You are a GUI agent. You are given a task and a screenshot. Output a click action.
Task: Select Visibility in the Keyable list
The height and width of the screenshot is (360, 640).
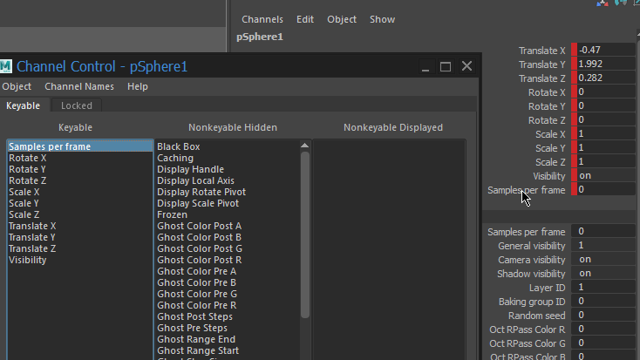point(28,260)
